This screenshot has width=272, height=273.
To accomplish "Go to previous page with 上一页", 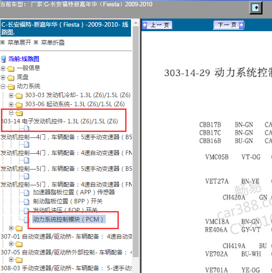I will [157, 25].
